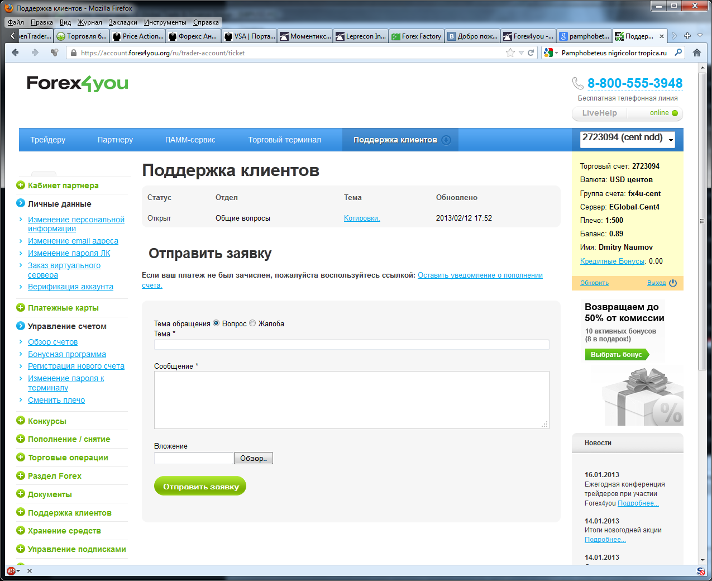
Task: Click the Сообщение message text area
Action: point(351,400)
